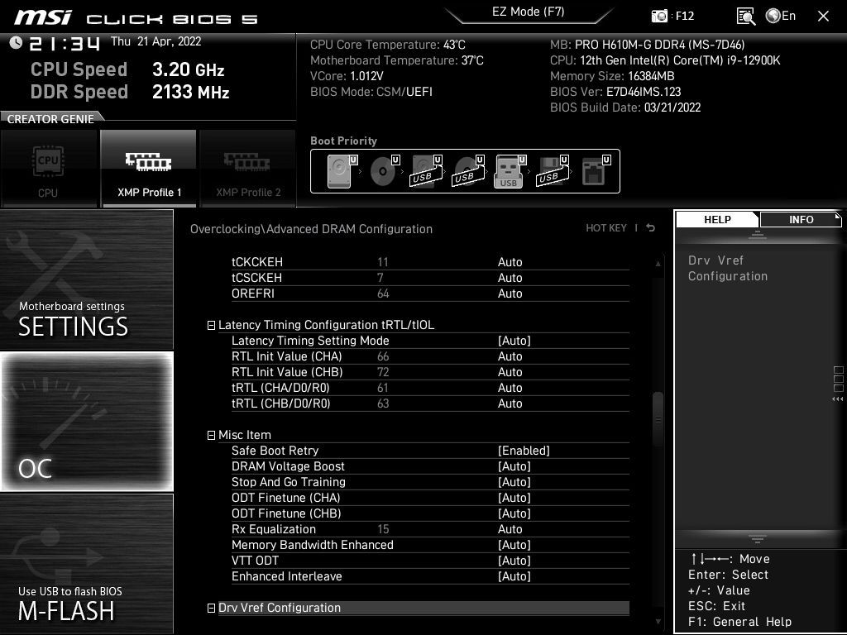Open DRAM Voltage Boost [Auto] option
847x635 pixels.
(x=514, y=466)
